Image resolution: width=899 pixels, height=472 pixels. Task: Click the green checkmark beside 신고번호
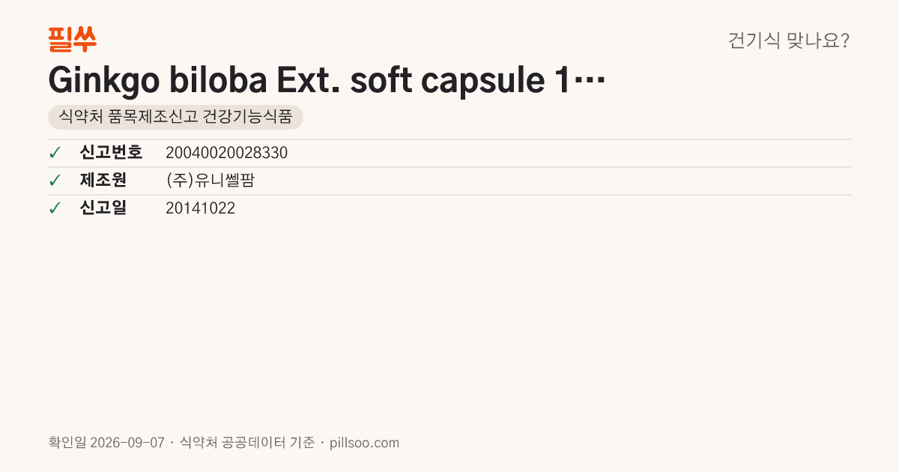coord(55,153)
